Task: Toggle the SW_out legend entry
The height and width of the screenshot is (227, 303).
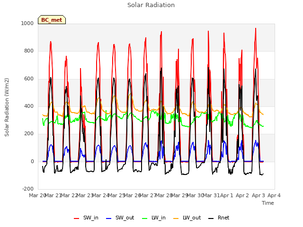Action: click(120, 218)
